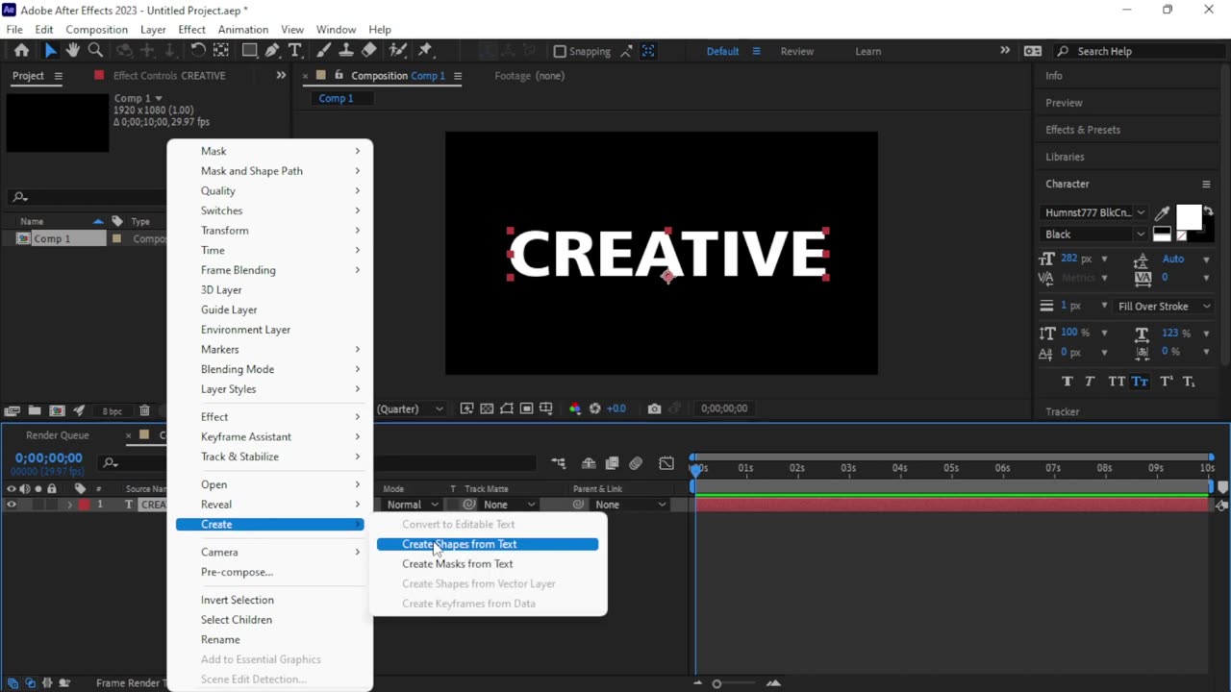1231x692 pixels.
Task: Open the leading Auto dropdown arrow
Action: coord(1206,259)
